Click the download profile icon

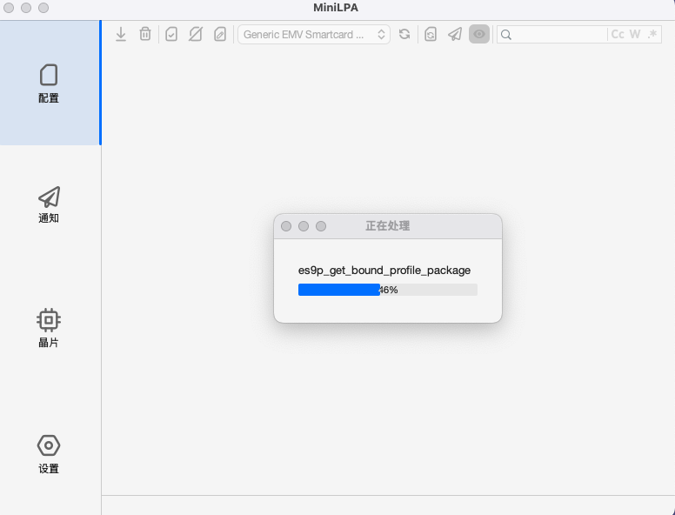[121, 34]
